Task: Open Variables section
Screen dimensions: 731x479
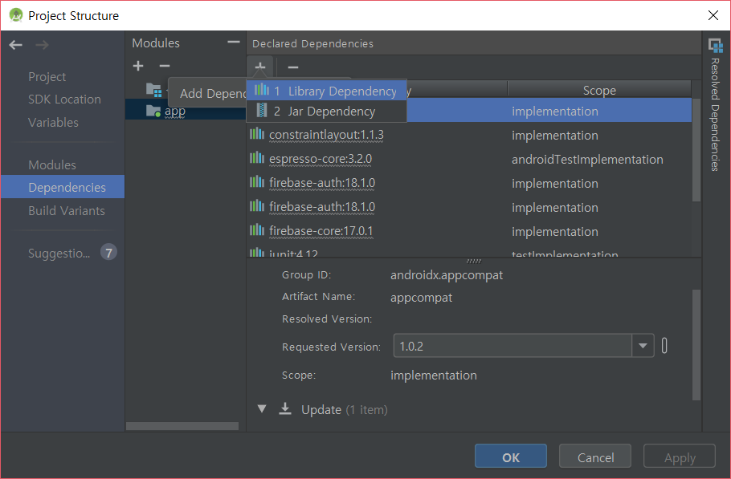Action: pyautogui.click(x=53, y=123)
